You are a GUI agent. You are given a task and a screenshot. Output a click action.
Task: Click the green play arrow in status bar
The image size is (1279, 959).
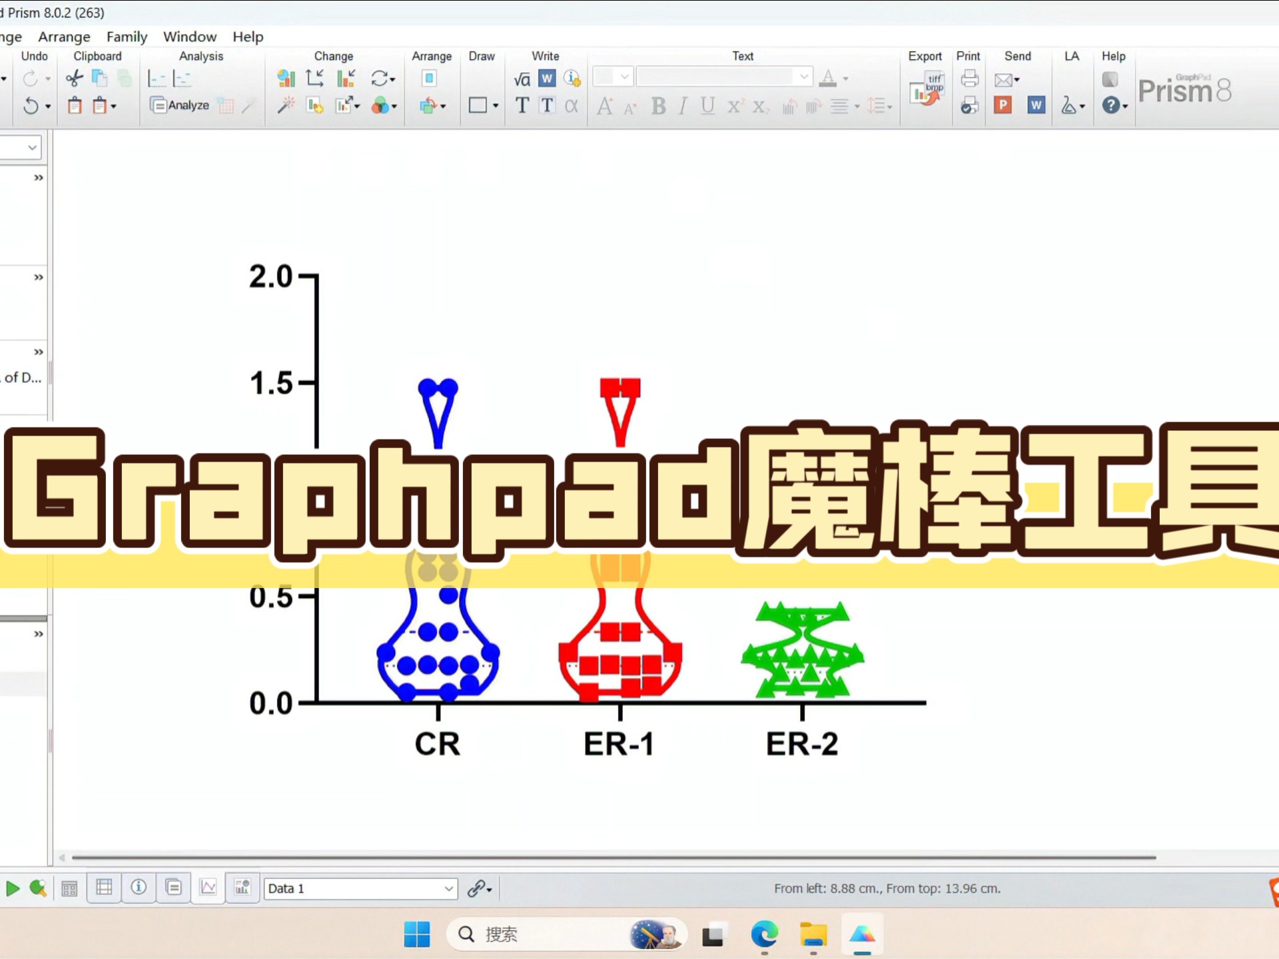[x=12, y=888]
